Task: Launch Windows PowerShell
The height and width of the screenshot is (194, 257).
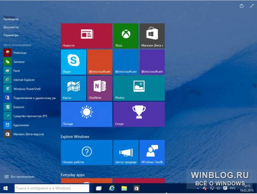Action: tap(22, 89)
